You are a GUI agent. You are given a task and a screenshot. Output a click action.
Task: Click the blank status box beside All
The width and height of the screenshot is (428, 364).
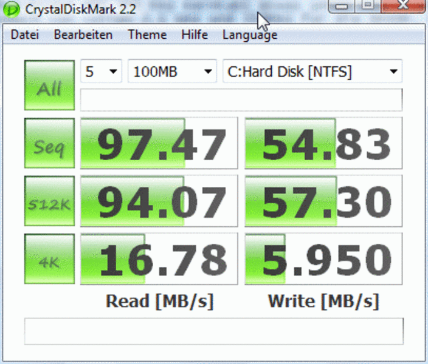coord(241,99)
